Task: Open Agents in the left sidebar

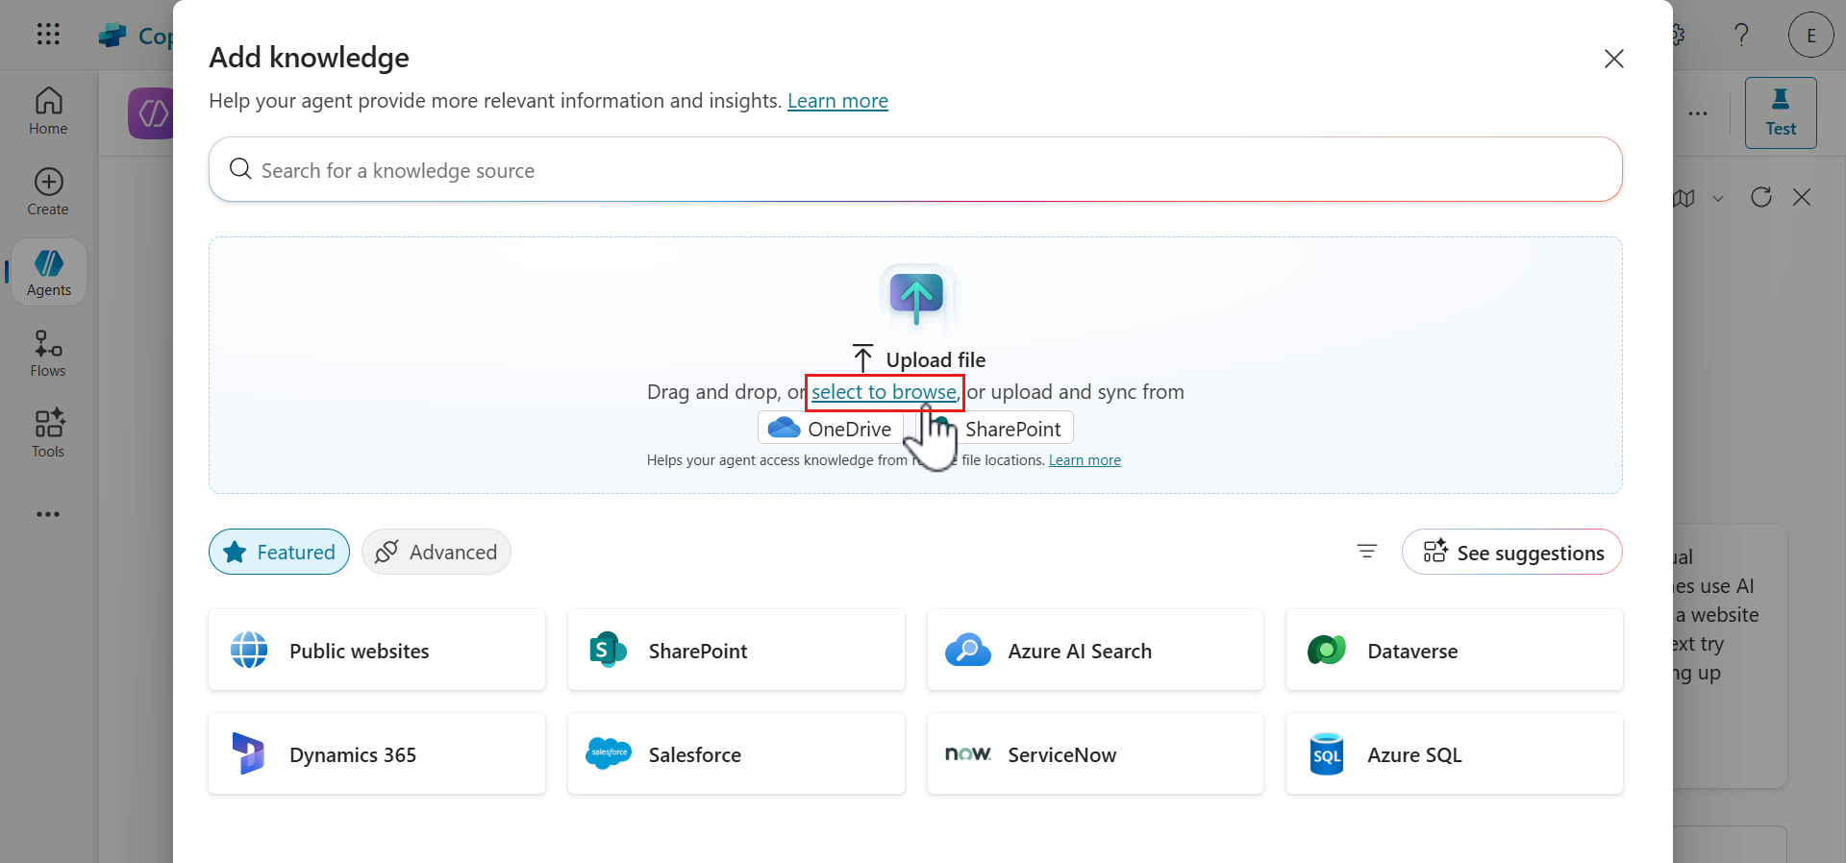Action: coord(49,273)
